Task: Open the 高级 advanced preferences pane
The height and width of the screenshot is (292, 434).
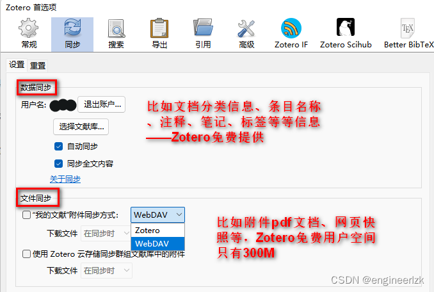Action: [x=246, y=34]
